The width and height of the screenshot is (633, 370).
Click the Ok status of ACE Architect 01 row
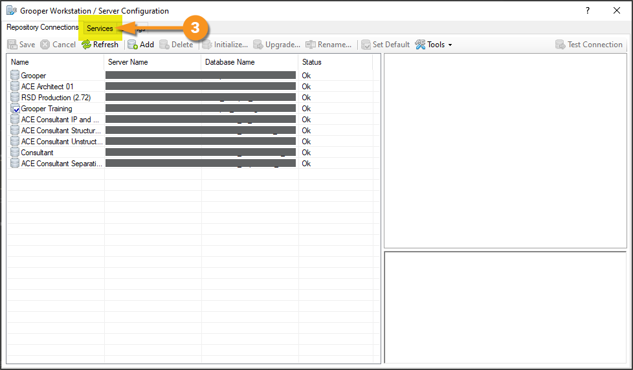(306, 86)
